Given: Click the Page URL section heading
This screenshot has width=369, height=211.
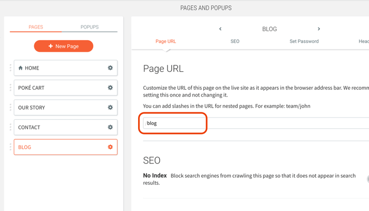Looking at the screenshot, I should click(x=163, y=69).
